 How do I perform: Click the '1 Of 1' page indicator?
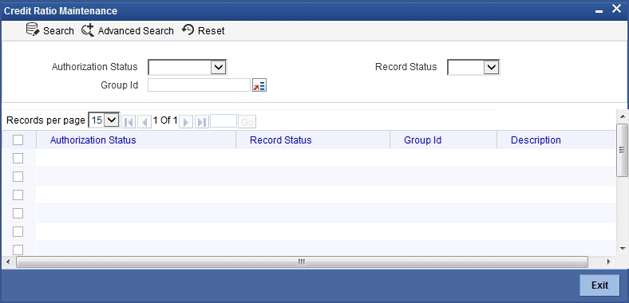(x=165, y=120)
